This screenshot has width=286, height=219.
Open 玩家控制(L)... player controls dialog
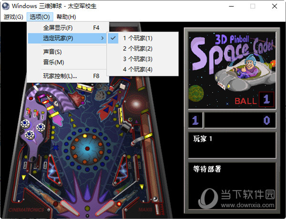point(68,76)
